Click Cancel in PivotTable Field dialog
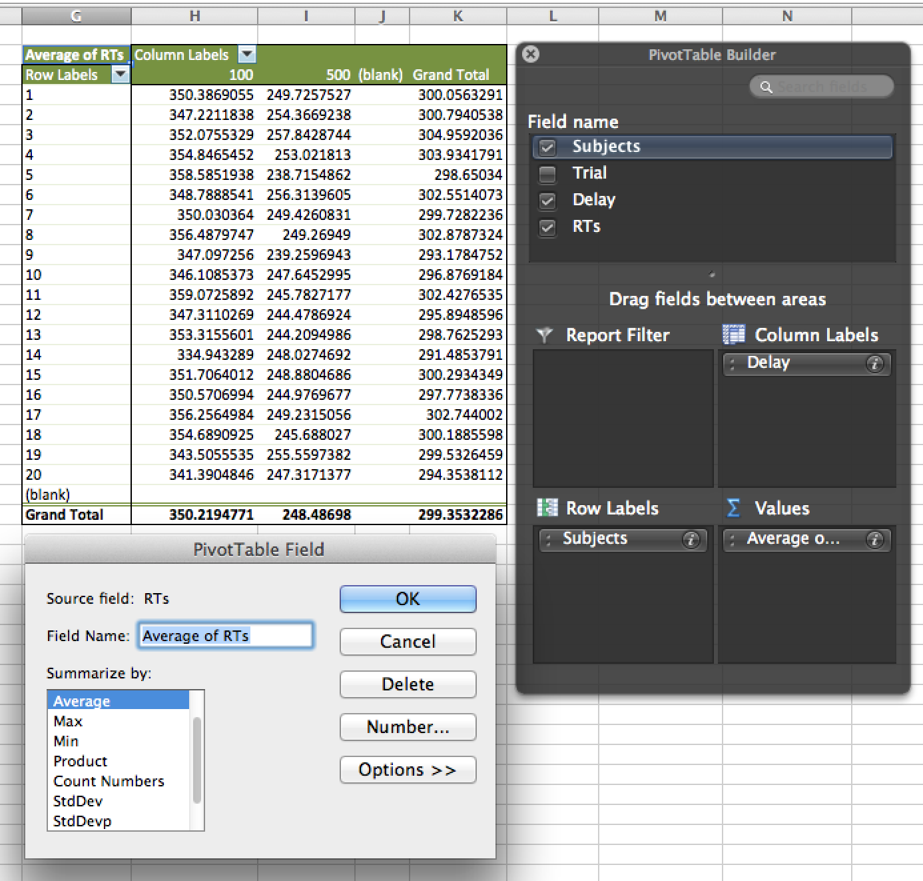Viewport: 923px width, 881px height. tap(408, 641)
